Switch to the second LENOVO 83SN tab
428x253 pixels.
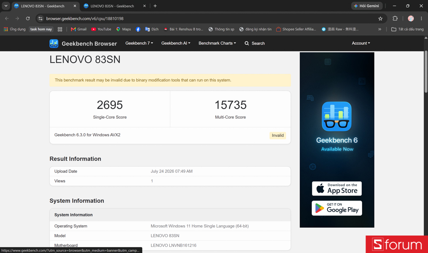112,6
